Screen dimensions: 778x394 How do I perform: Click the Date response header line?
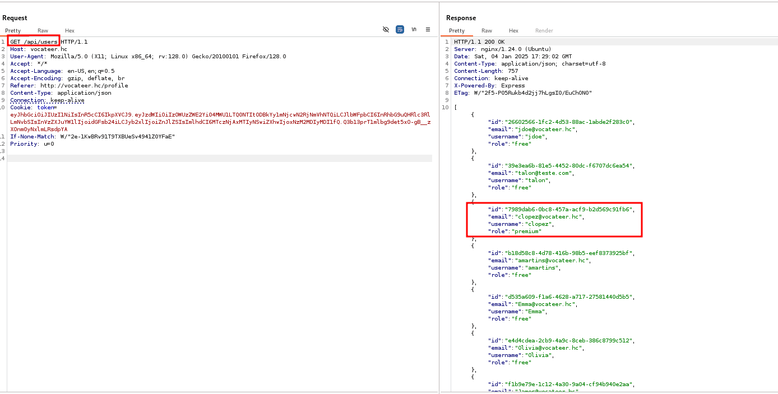(x=513, y=57)
